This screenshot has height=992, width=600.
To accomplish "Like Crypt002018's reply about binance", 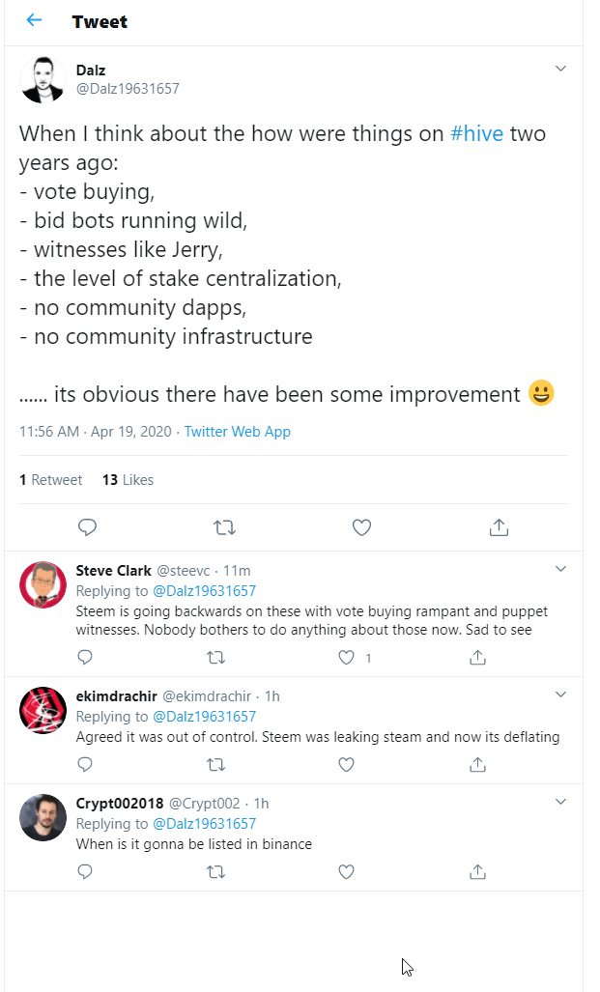I will [347, 871].
